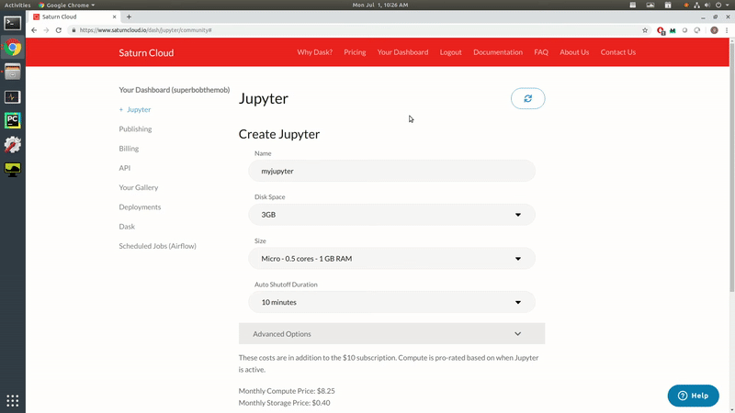Screen dimensions: 735x413
Task: Click the Help chat button
Action: point(694,396)
